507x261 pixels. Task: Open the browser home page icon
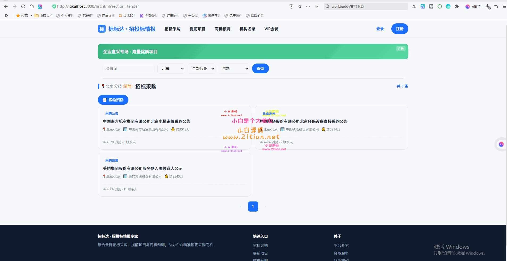coord(31,6)
